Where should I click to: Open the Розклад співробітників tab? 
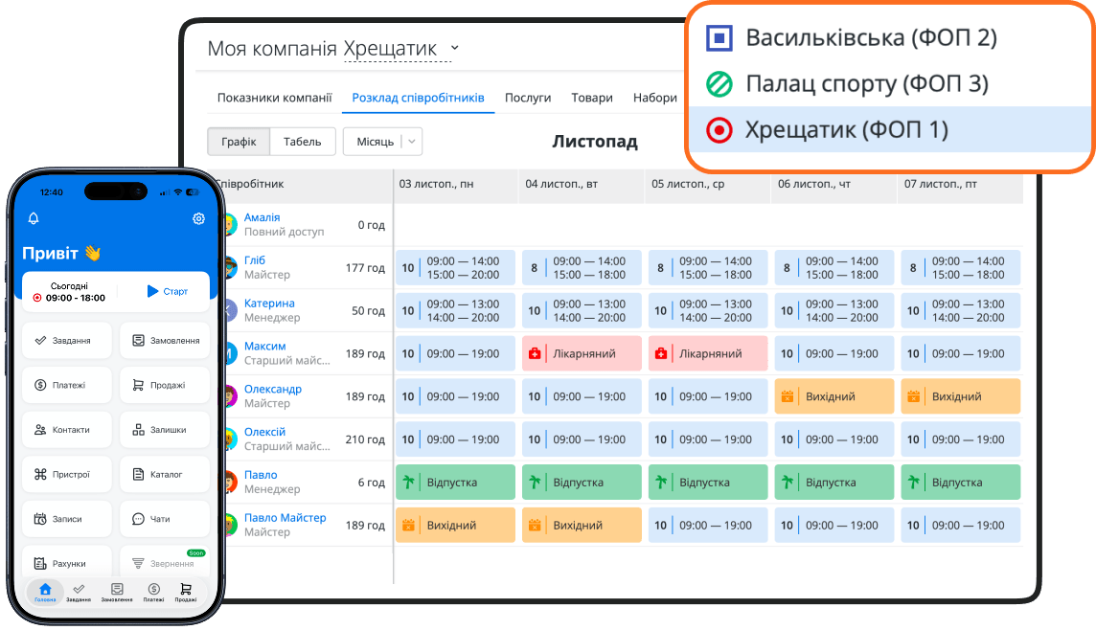point(418,98)
